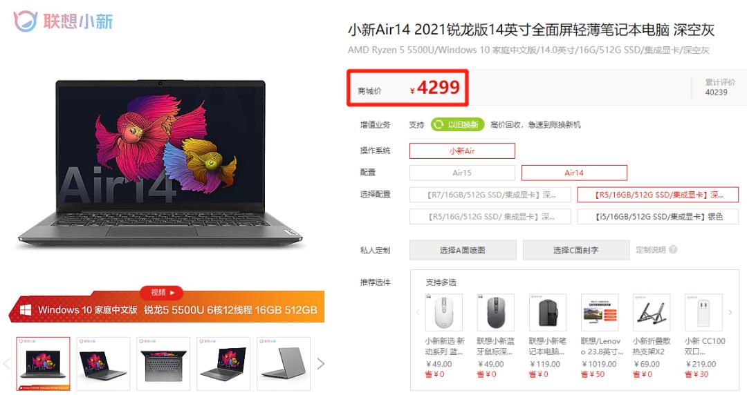Screen dimensions: 747x395
Task: Choose the R7/16GB/512G SSD configuration option
Action: point(490,195)
